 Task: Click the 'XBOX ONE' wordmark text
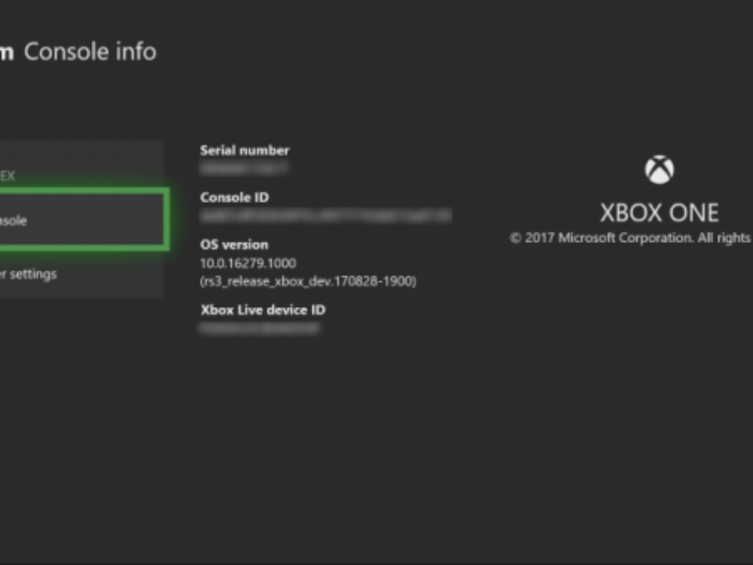point(660,213)
